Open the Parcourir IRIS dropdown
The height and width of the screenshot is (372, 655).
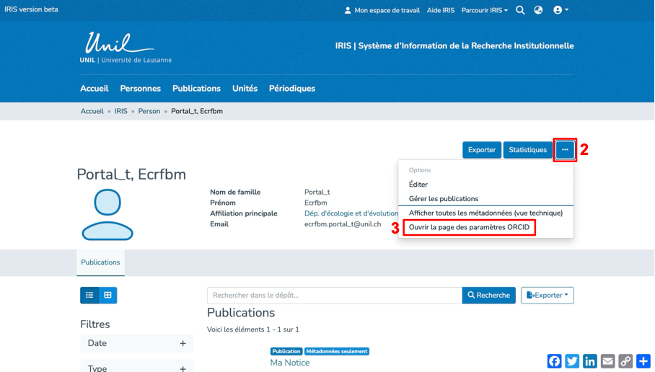(484, 10)
